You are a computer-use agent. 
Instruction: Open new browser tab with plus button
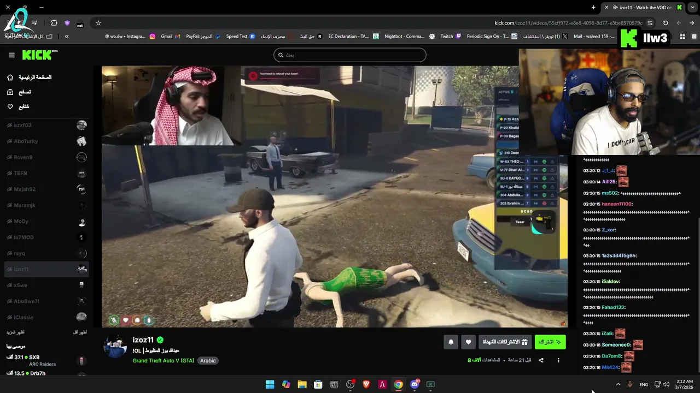593,8
